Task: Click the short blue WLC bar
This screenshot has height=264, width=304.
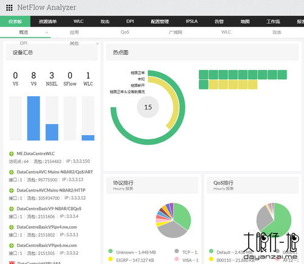Action: point(88,137)
